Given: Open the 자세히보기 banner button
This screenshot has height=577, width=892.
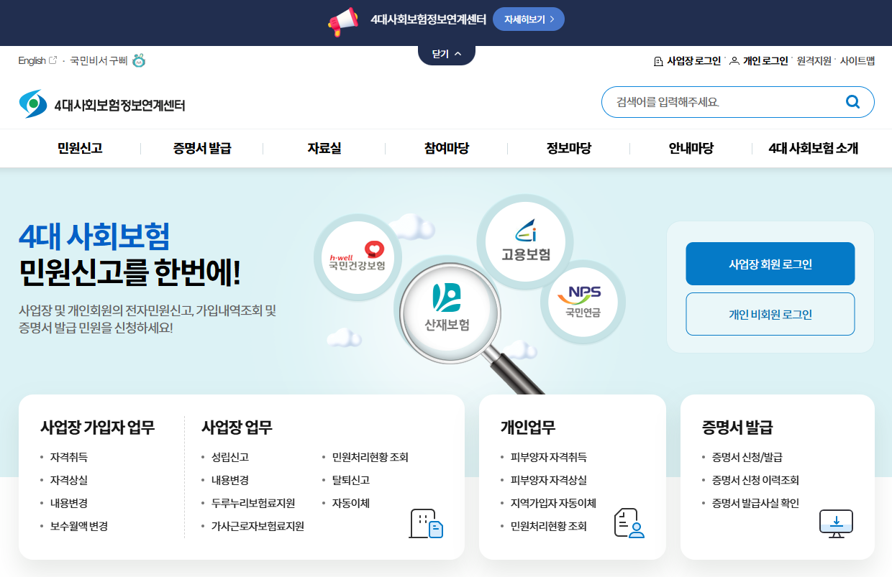Looking at the screenshot, I should 529,19.
